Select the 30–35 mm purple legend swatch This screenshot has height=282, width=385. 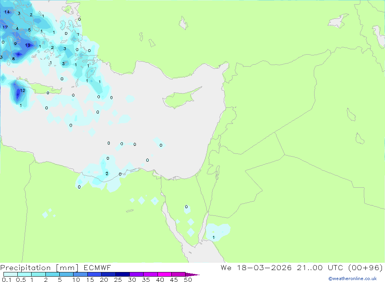pyautogui.click(x=136, y=274)
